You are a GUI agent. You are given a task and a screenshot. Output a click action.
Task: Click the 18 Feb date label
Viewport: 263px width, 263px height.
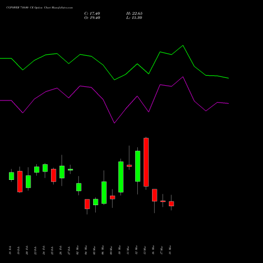10,250
